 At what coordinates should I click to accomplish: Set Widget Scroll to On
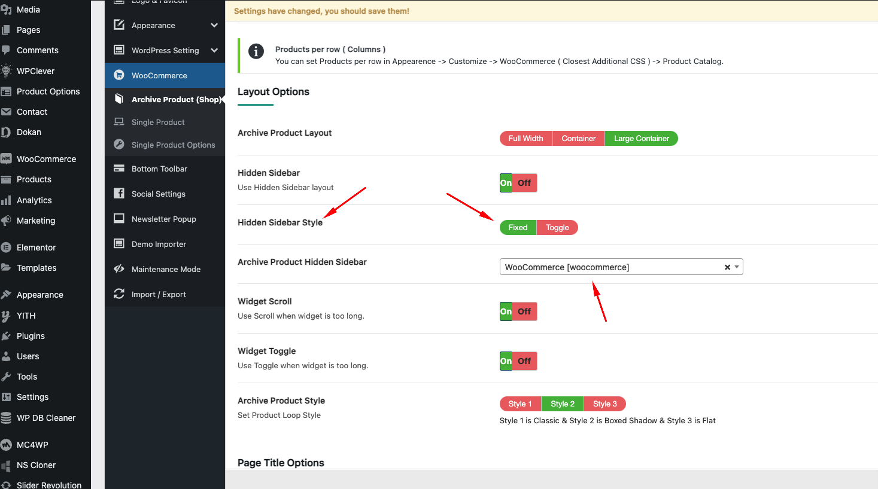(506, 311)
